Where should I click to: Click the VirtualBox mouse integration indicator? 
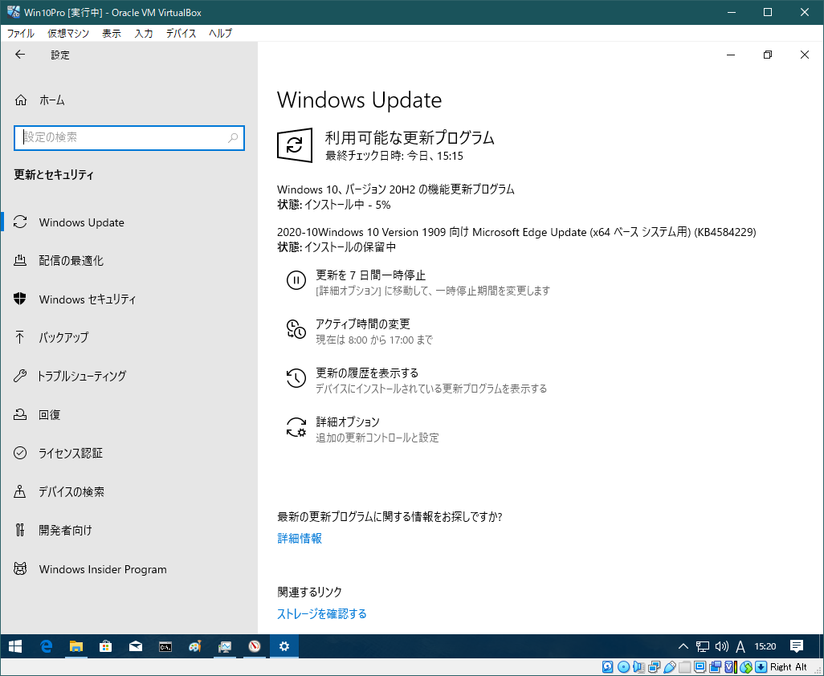pyautogui.click(x=745, y=667)
